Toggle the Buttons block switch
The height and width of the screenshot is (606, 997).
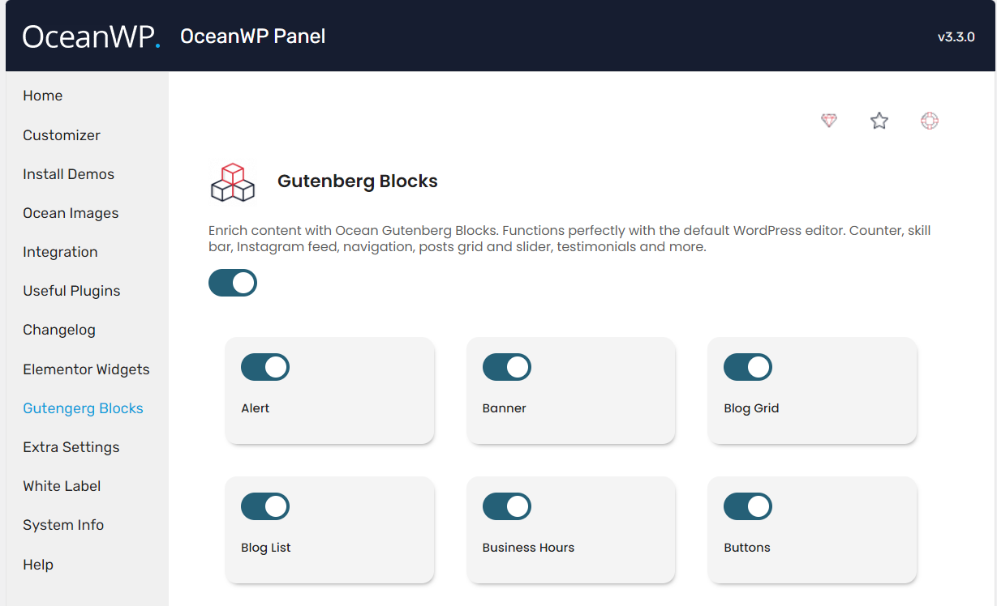tap(748, 506)
